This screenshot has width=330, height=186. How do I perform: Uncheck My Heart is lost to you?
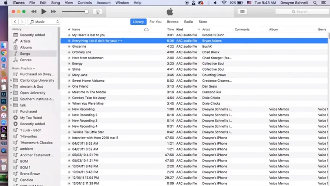[x=69, y=35]
